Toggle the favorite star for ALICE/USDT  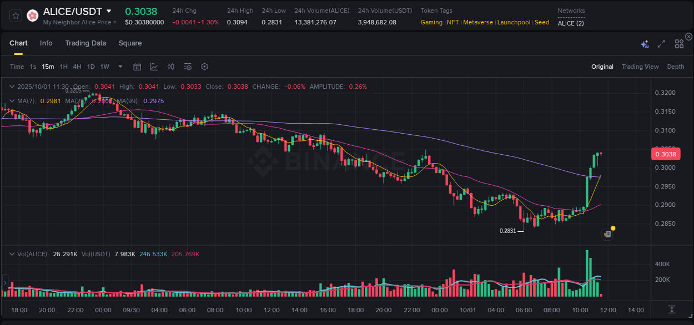pyautogui.click(x=15, y=16)
